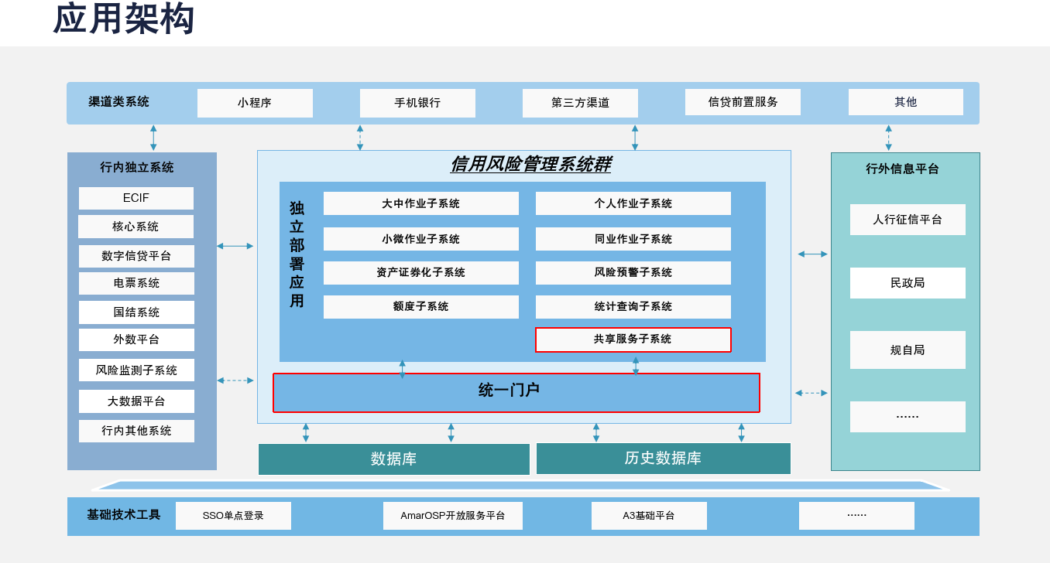Viewport: 1050px width, 563px height.
Task: Click the 渠道类系统 label
Action: pos(118,102)
